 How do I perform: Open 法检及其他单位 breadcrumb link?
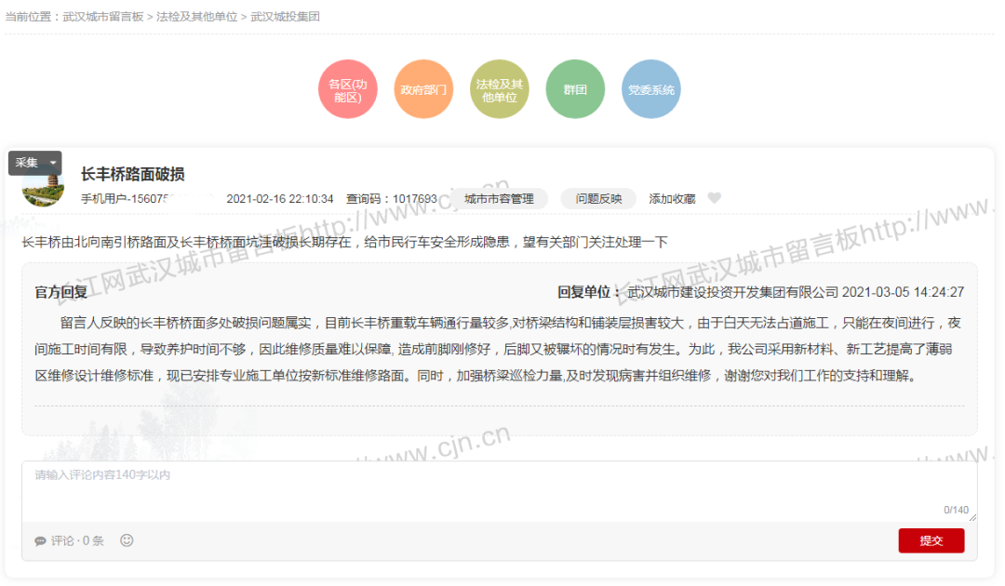[196, 17]
